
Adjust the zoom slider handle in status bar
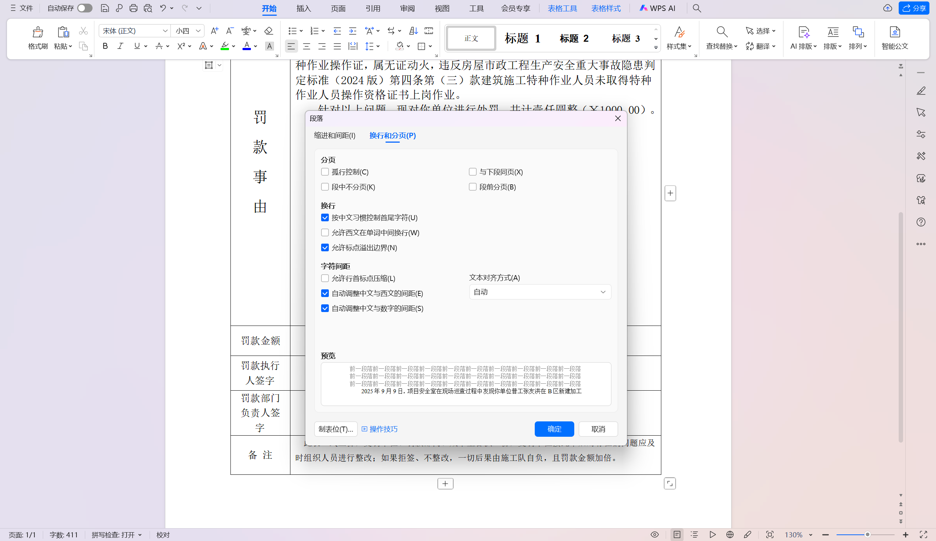click(x=867, y=535)
